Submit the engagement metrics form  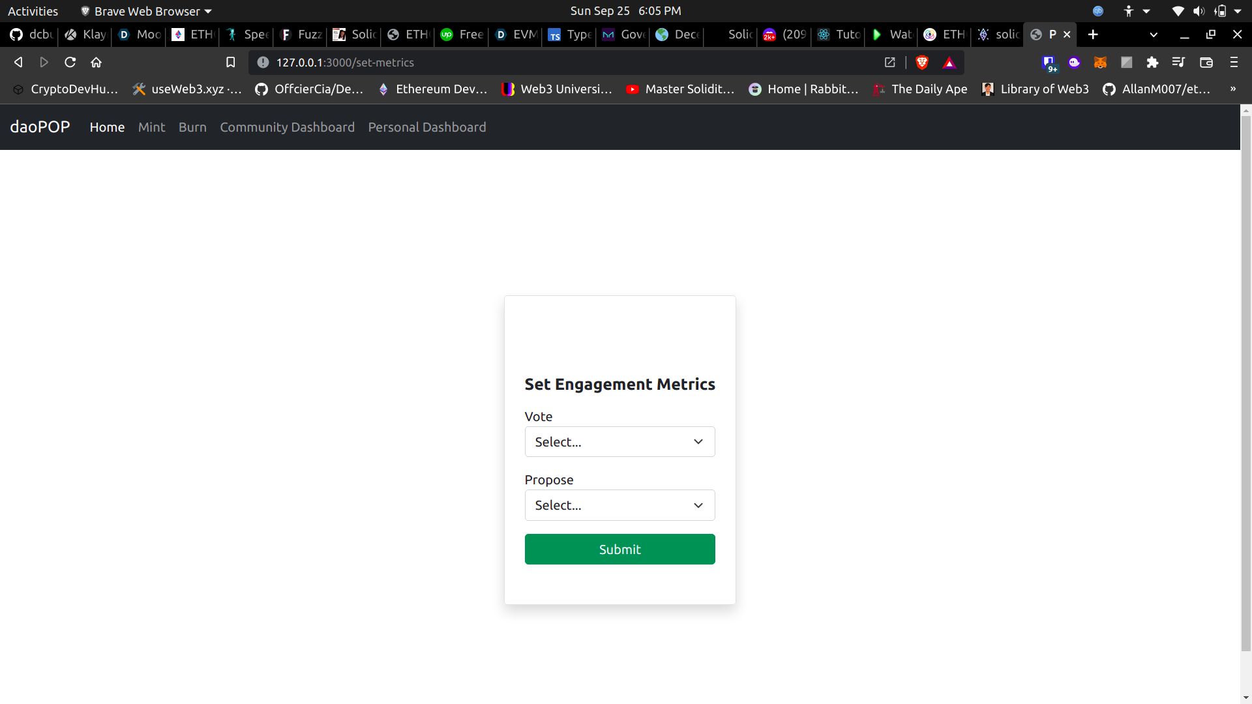pyautogui.click(x=619, y=549)
